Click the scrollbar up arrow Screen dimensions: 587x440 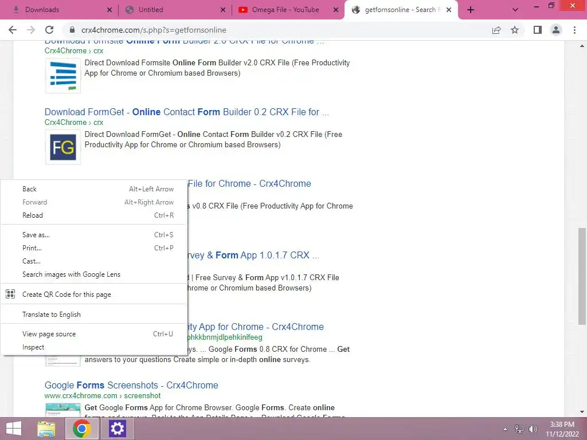click(x=582, y=46)
